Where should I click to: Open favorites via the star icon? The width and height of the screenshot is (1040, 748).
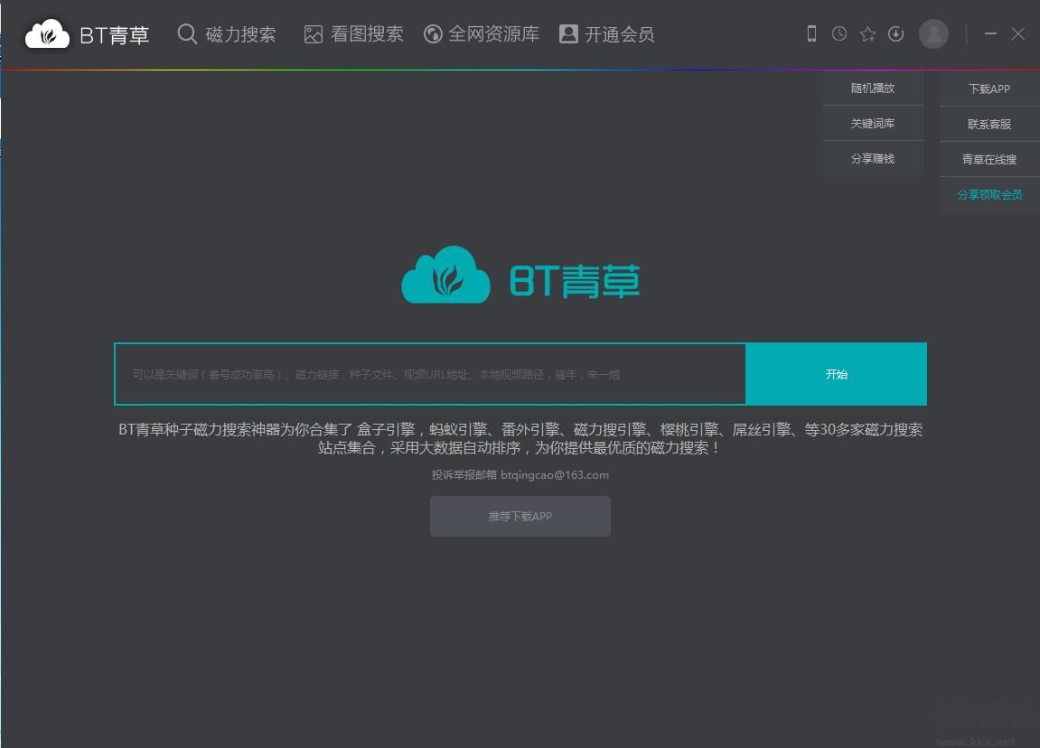coord(867,34)
